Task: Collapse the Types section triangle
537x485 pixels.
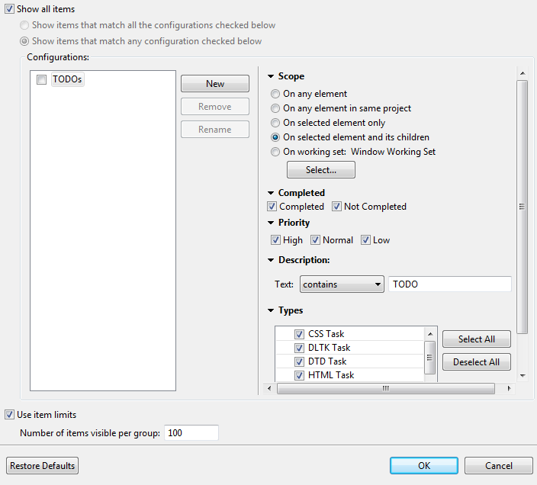Action: click(x=271, y=311)
